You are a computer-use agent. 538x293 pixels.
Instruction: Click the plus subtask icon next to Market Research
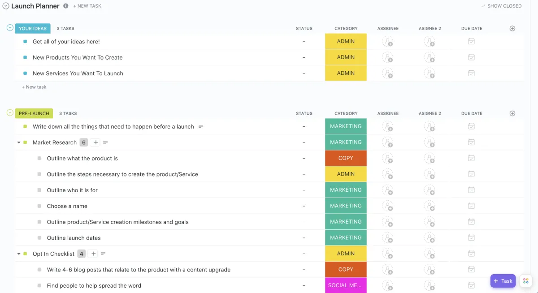tap(95, 142)
